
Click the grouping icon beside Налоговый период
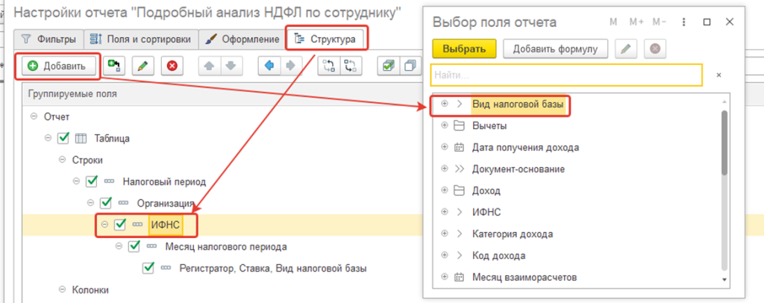(x=110, y=181)
